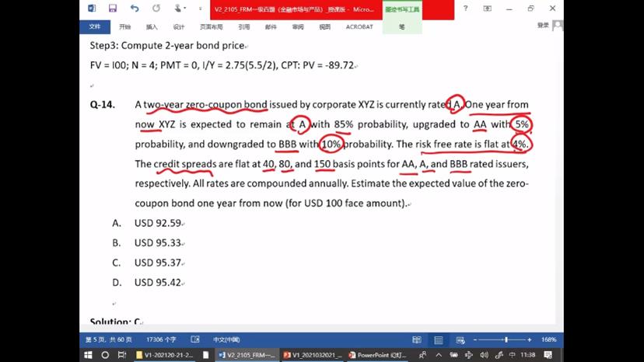Open the 审阅 (Review) ribbon tab
The width and height of the screenshot is (644, 362).
tap(298, 26)
